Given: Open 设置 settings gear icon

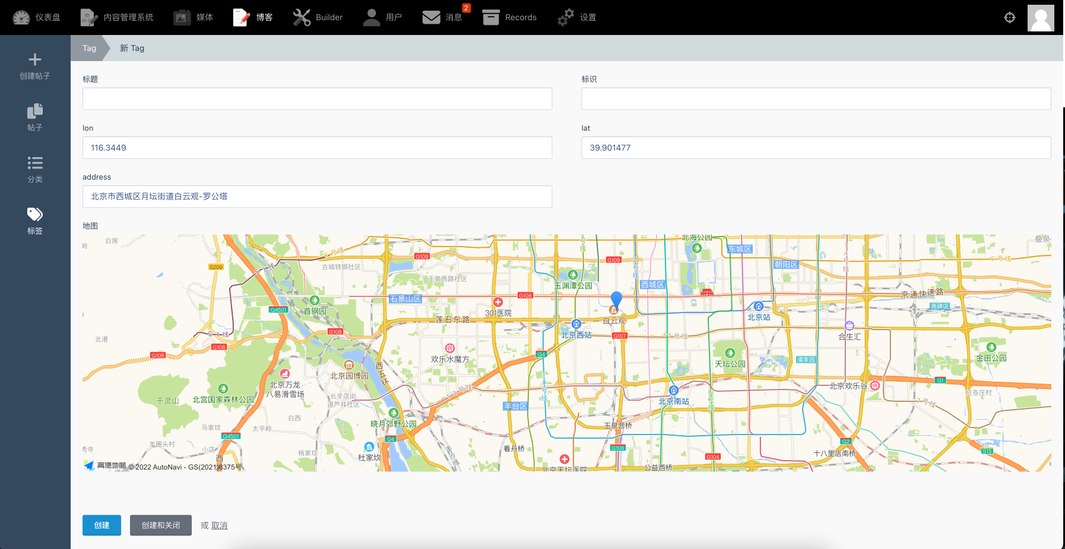Looking at the screenshot, I should click(x=566, y=18).
